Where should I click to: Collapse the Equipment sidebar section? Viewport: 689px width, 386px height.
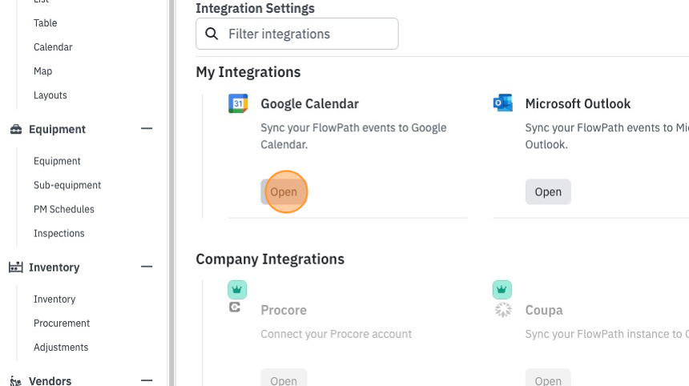(x=147, y=129)
